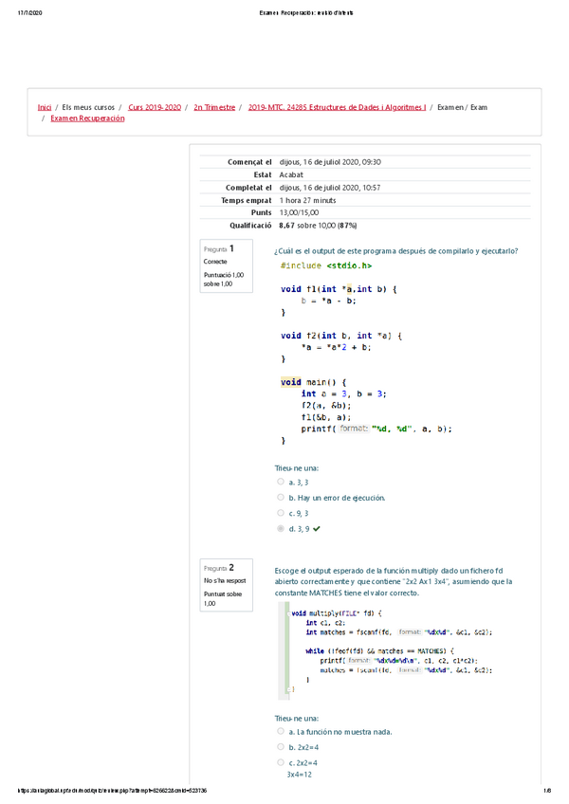Open the 2n Trimestre breadcrumb link
569x804 pixels.
click(213, 108)
